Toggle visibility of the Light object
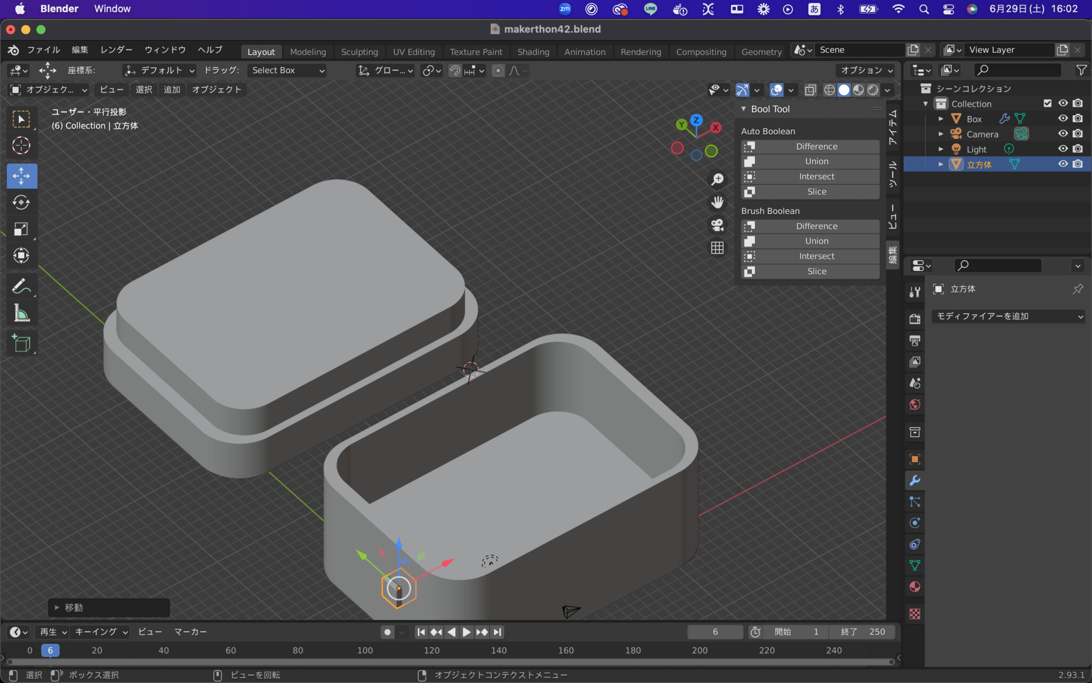 click(1063, 149)
